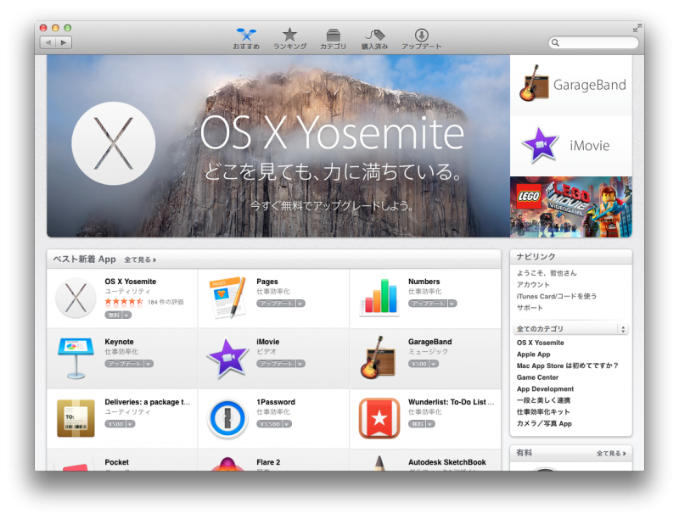Open the カメラ／写真 App link
The width and height of the screenshot is (679, 519).
(x=544, y=423)
